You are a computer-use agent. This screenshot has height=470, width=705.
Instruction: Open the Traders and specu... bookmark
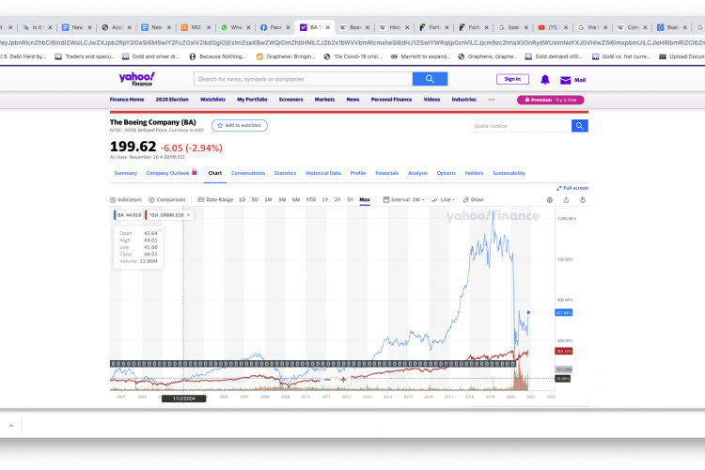pos(85,56)
